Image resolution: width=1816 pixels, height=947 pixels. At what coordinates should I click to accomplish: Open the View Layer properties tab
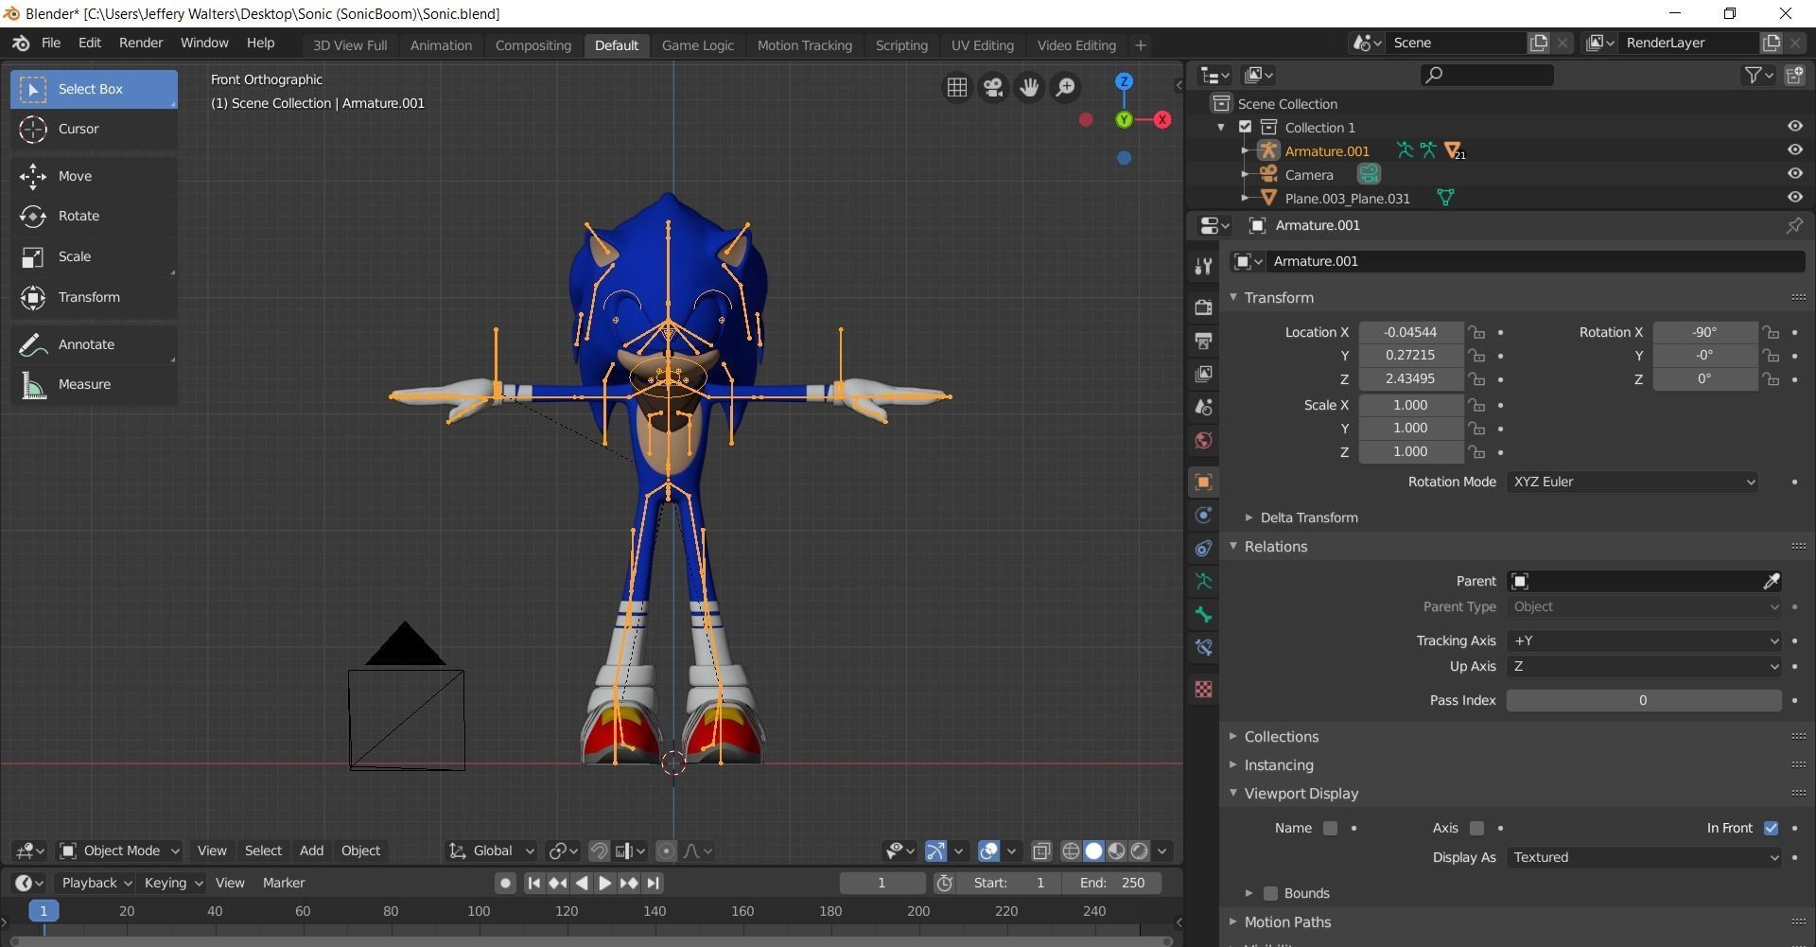pos(1203,374)
